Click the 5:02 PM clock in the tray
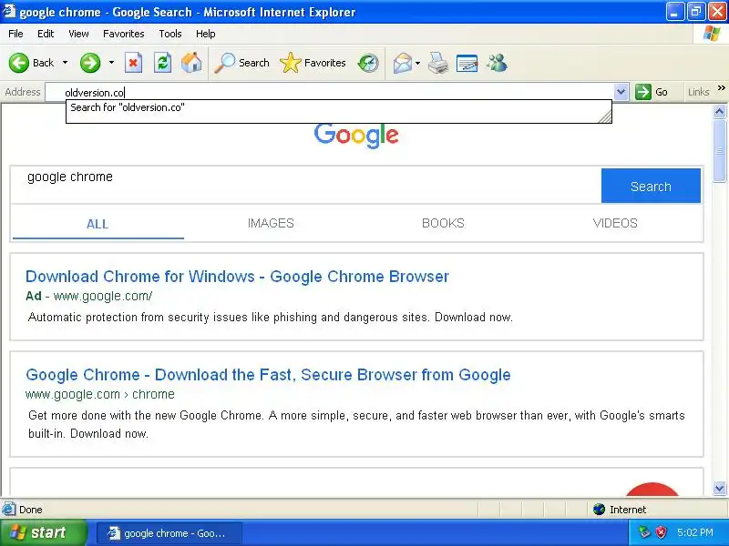This screenshot has width=729, height=546. pos(694,532)
